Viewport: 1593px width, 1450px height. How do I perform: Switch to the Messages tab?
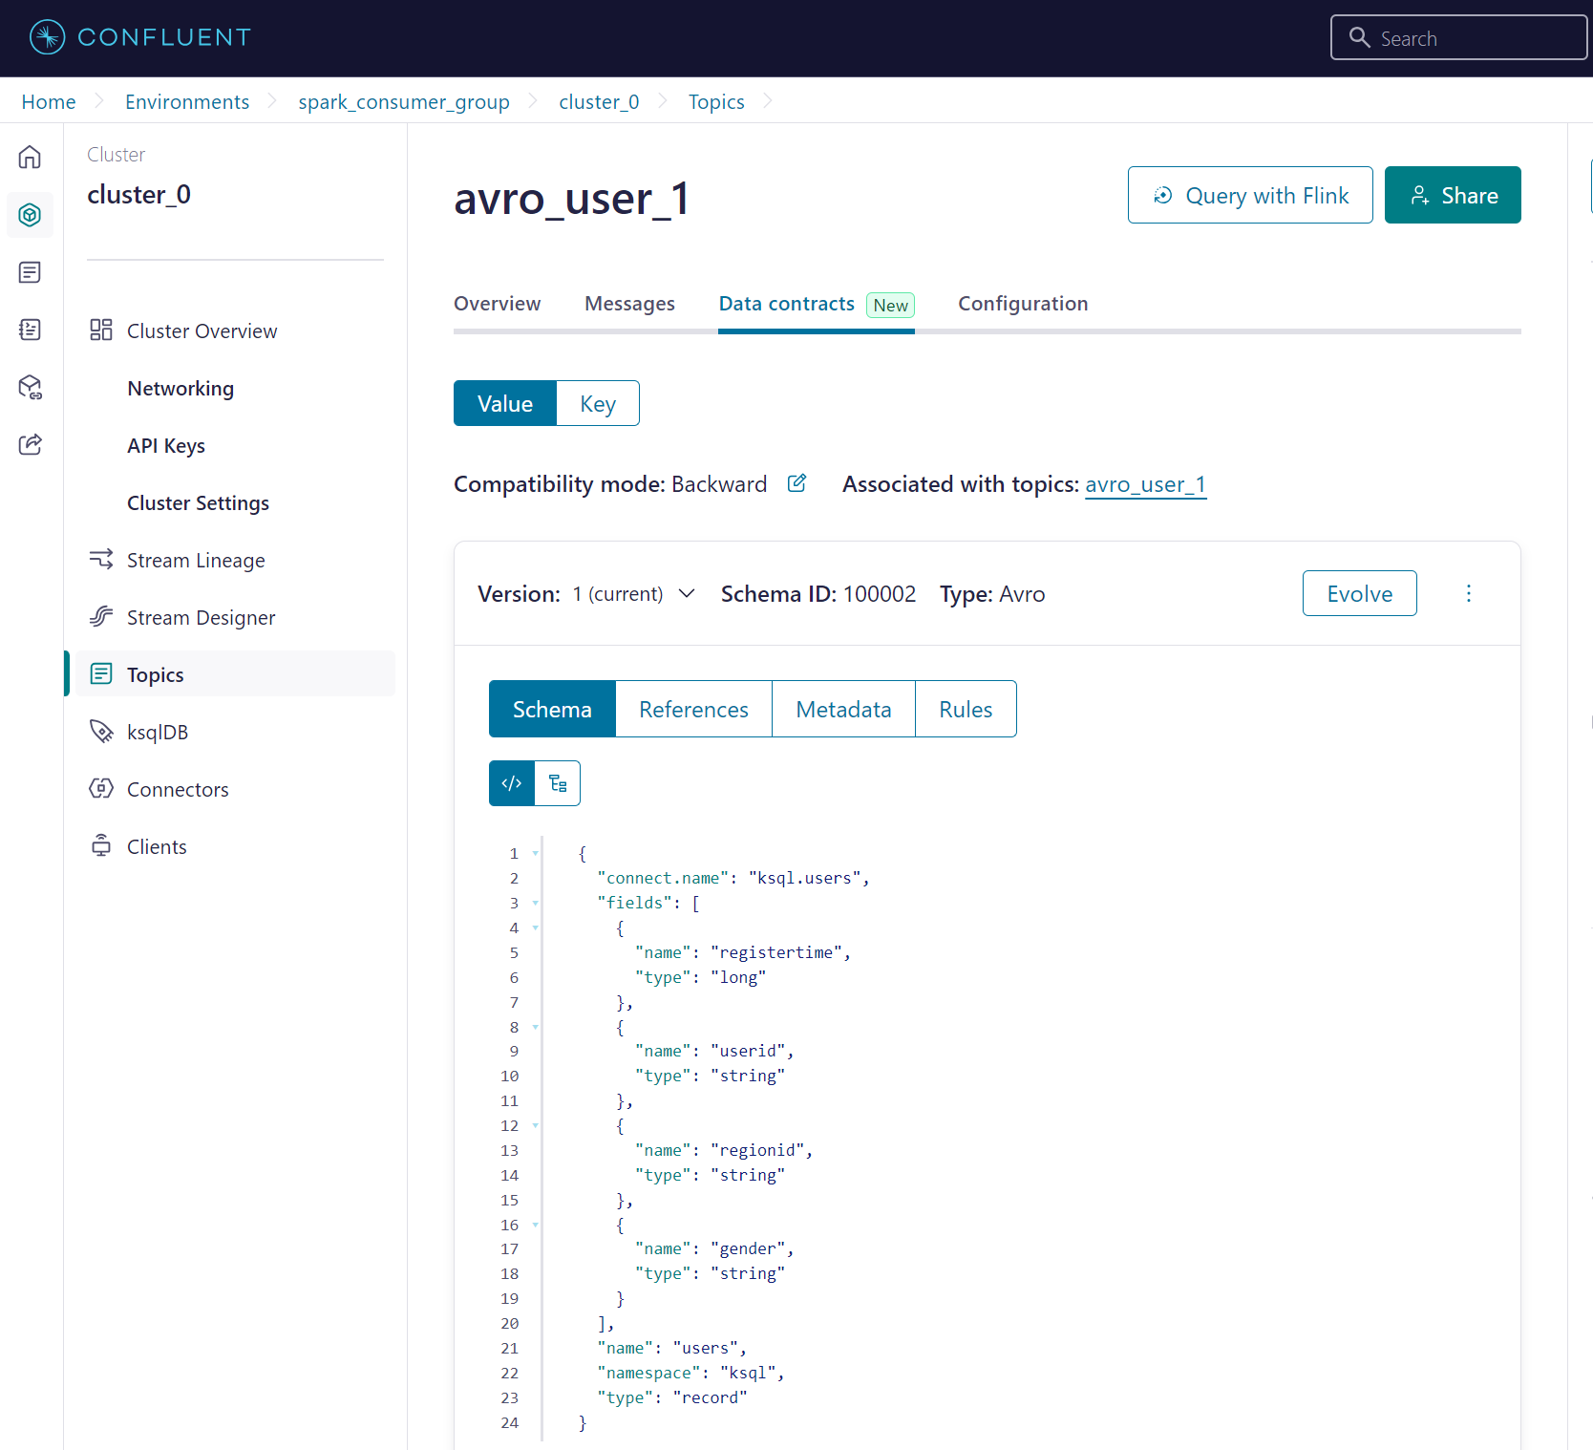pos(629,304)
